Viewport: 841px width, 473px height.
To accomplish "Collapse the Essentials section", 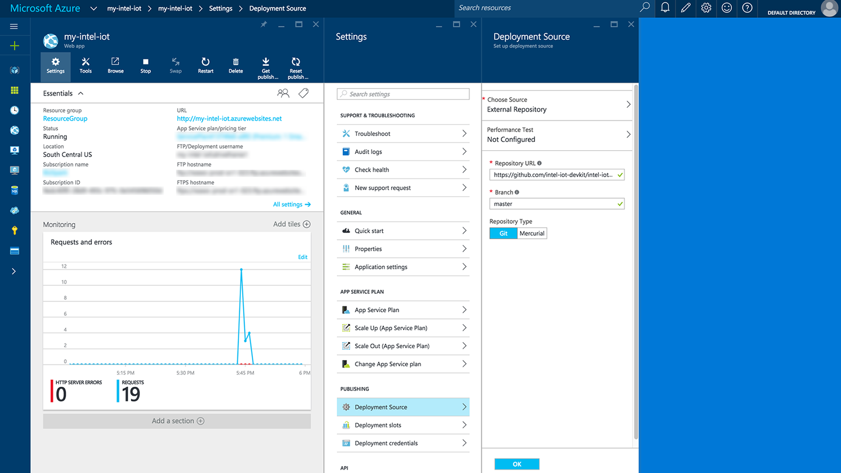I will (x=81, y=93).
